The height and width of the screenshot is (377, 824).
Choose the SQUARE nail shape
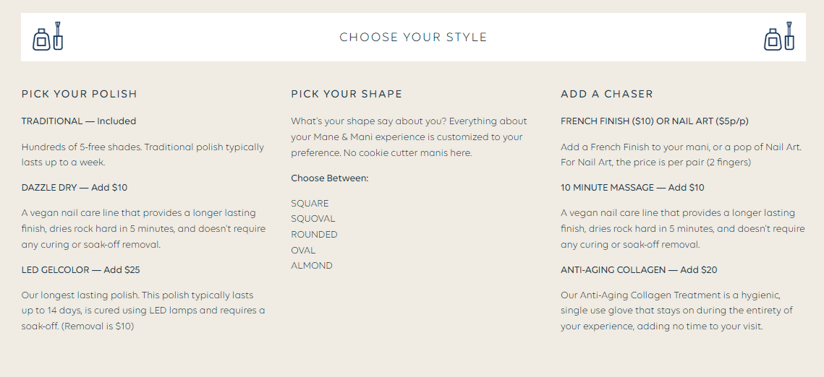[310, 204]
